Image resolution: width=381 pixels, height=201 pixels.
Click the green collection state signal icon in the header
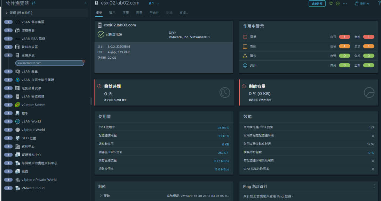(x=331, y=3)
